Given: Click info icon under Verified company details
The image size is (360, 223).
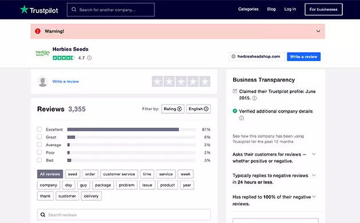Looking at the screenshot, I should (x=242, y=118).
